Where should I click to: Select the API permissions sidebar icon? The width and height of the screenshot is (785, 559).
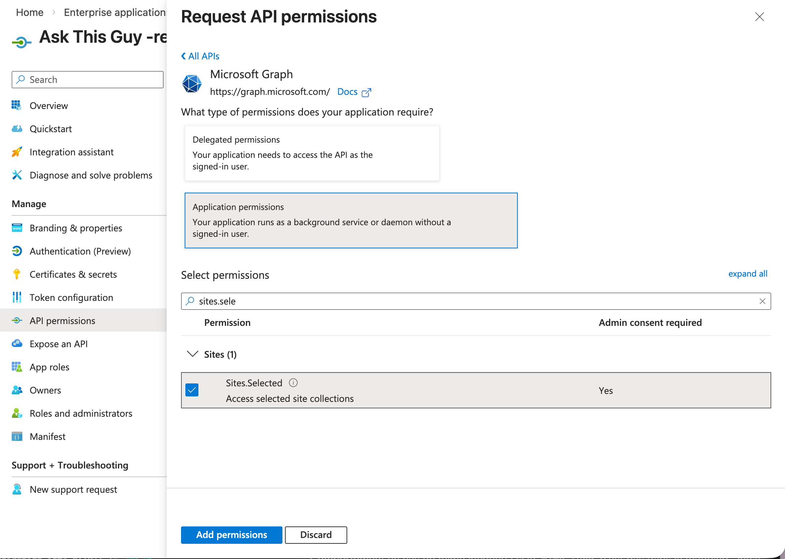[17, 320]
